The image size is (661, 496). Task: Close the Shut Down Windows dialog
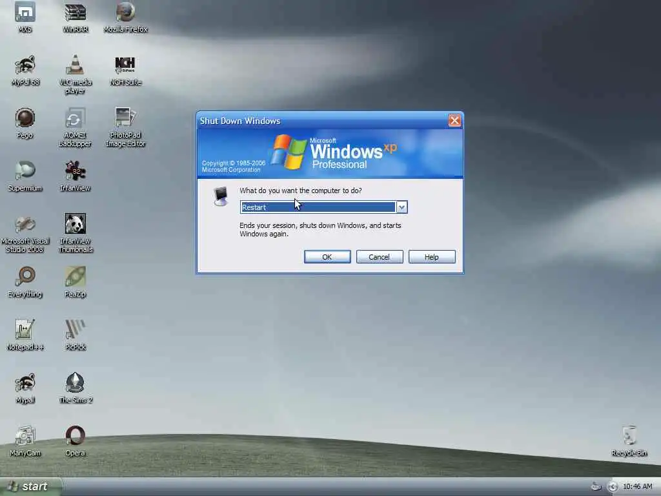pyautogui.click(x=454, y=121)
